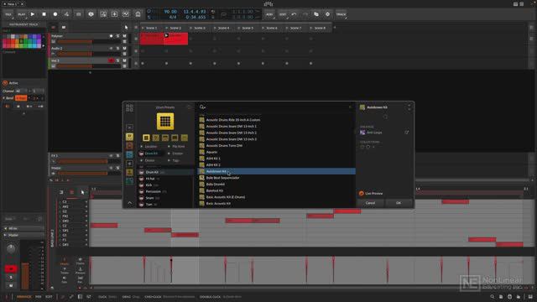Open the TRACK menu in the top toolbar
This screenshot has width=537, height=302.
[x=341, y=14]
